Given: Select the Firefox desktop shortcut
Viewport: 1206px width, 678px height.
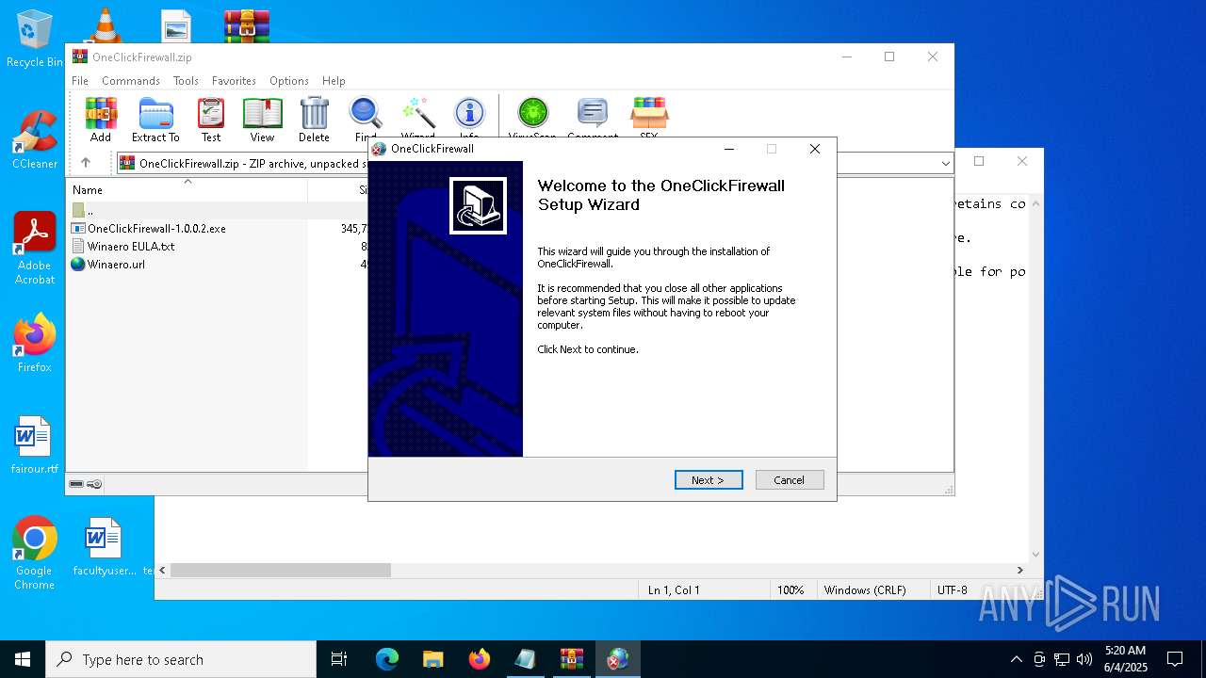Looking at the screenshot, I should click(x=35, y=343).
